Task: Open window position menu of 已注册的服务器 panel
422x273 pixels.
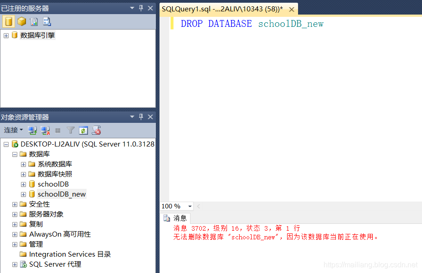Action: tap(132, 8)
